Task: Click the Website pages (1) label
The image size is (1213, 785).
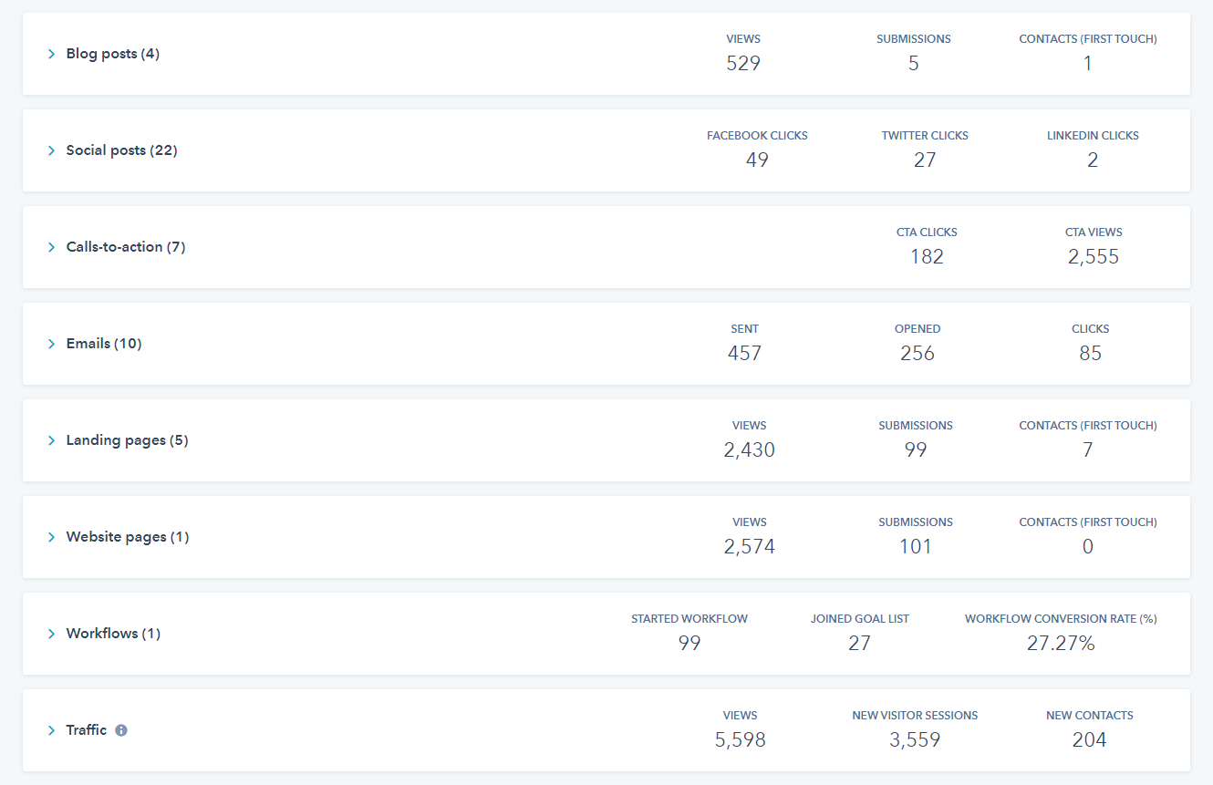Action: tap(128, 537)
